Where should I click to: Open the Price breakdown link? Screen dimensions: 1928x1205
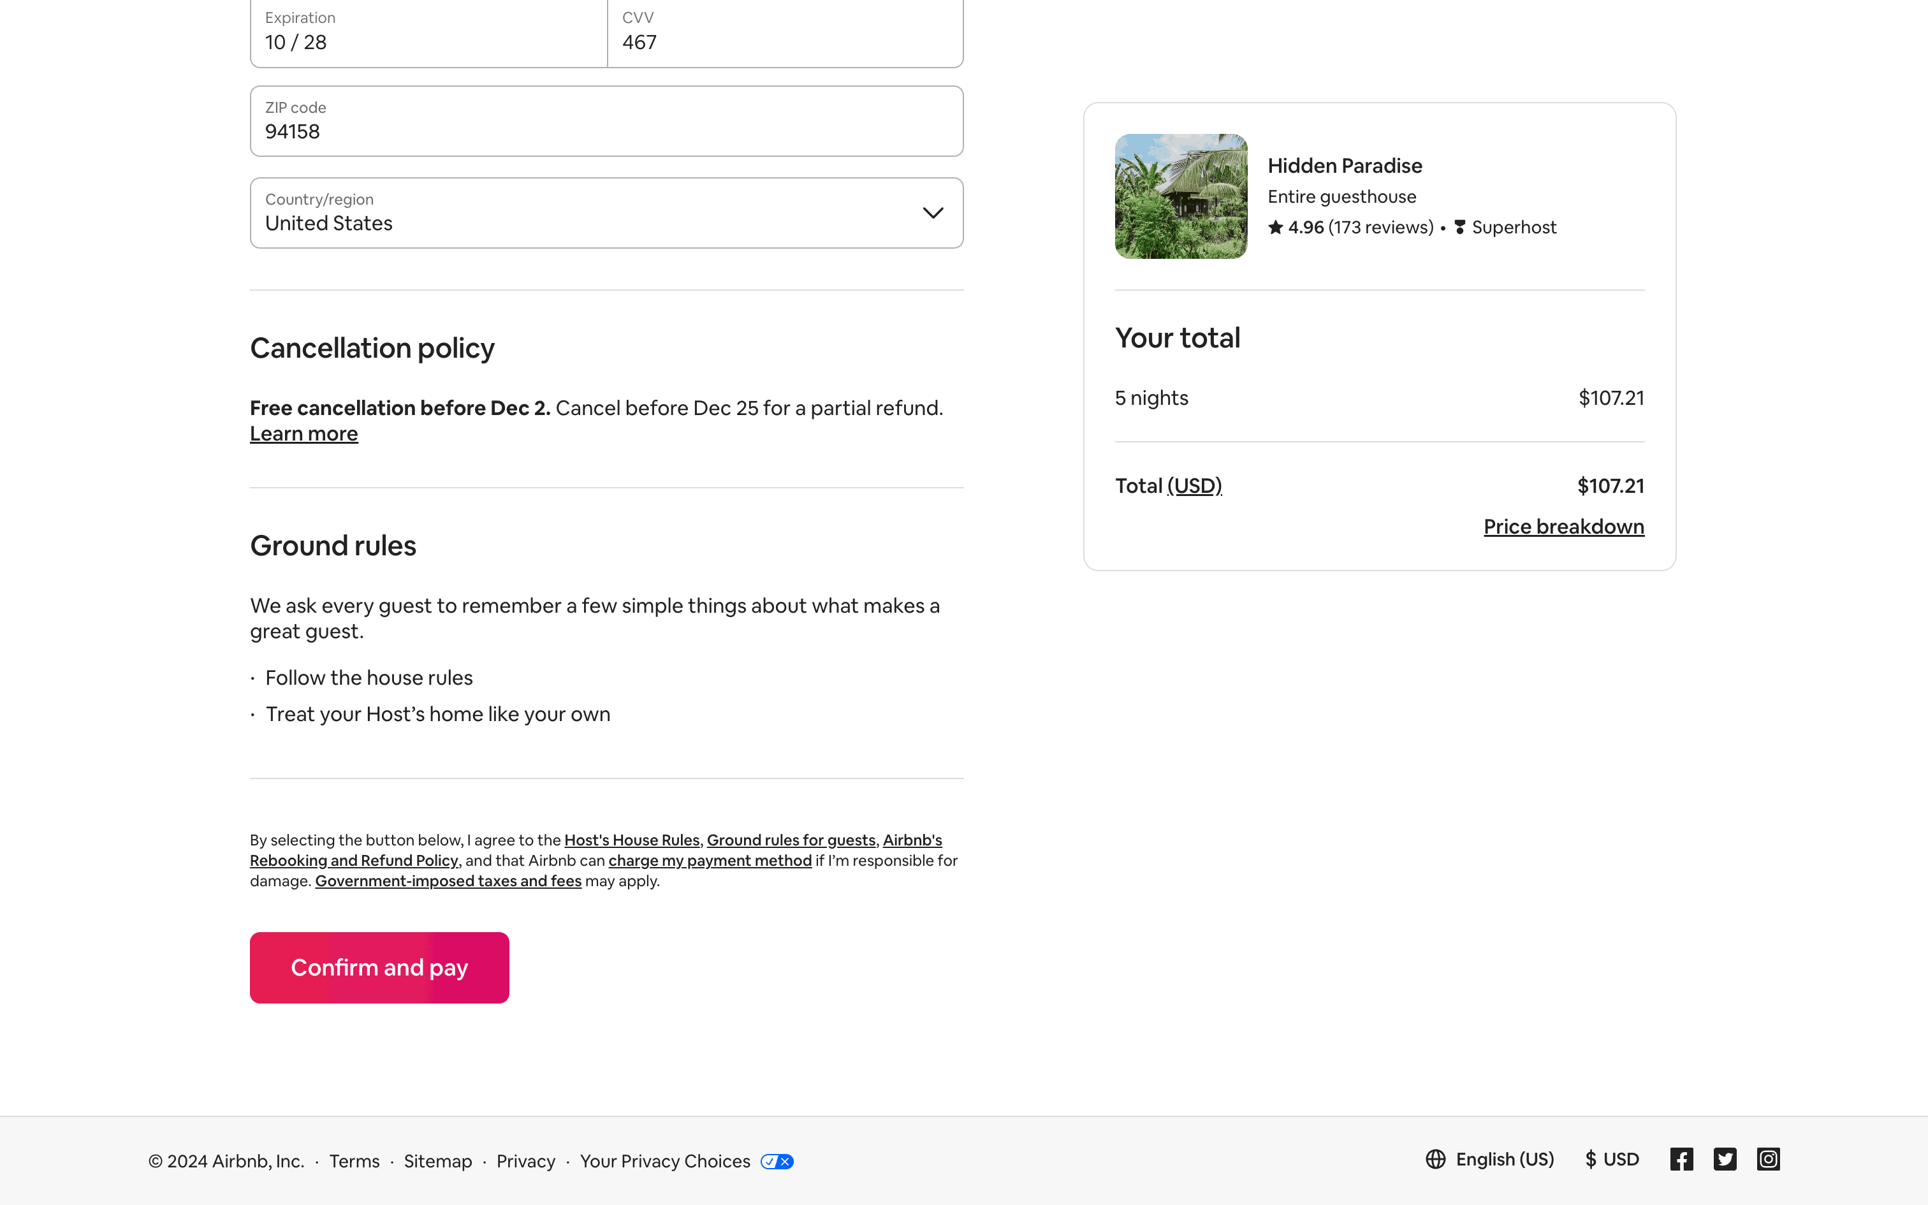coord(1563,527)
